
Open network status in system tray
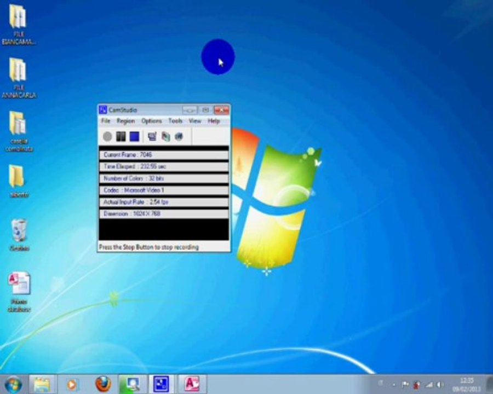point(429,384)
